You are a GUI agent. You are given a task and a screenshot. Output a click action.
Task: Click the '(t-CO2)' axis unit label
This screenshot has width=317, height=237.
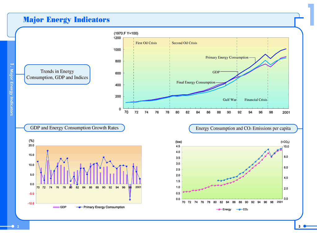click(285, 142)
